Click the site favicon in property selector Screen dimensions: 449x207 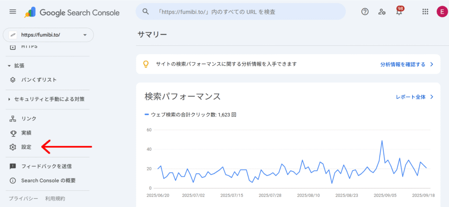[13, 35]
